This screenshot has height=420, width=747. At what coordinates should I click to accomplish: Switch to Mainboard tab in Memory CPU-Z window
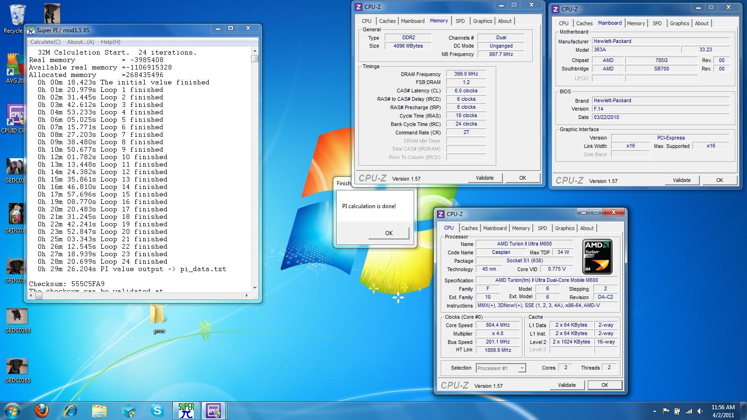pyautogui.click(x=413, y=21)
